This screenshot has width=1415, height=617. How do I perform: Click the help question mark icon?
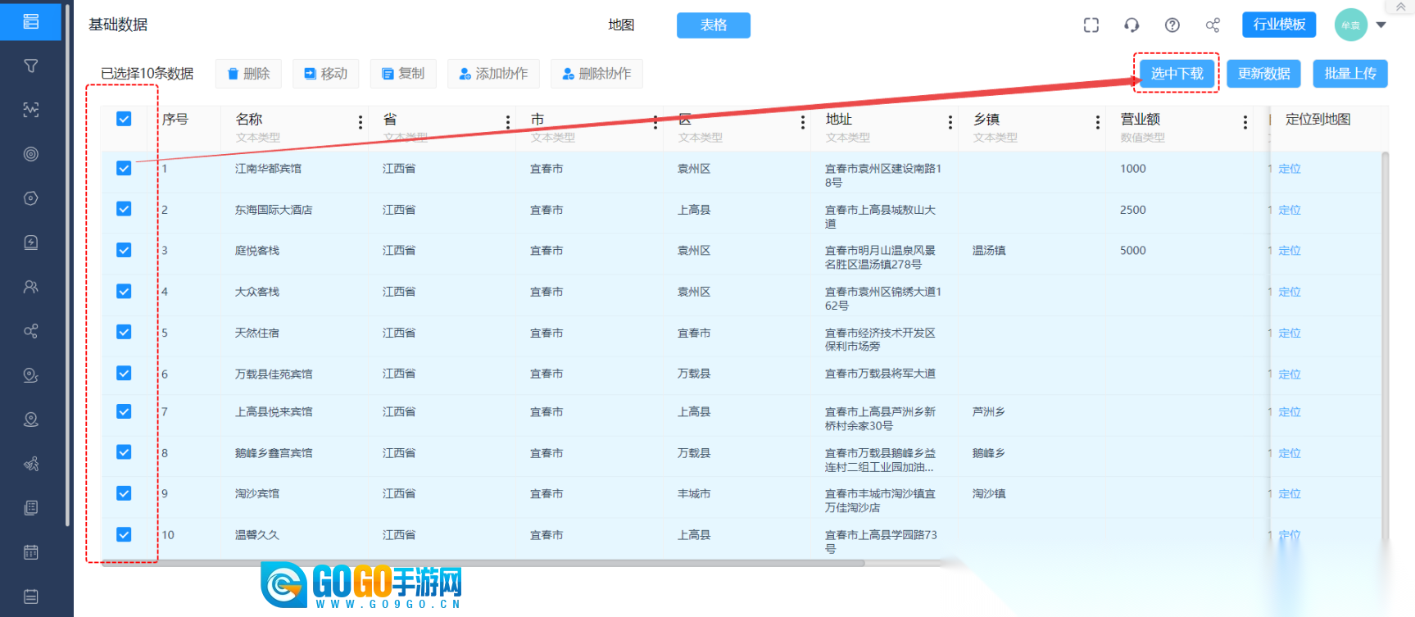(1172, 25)
